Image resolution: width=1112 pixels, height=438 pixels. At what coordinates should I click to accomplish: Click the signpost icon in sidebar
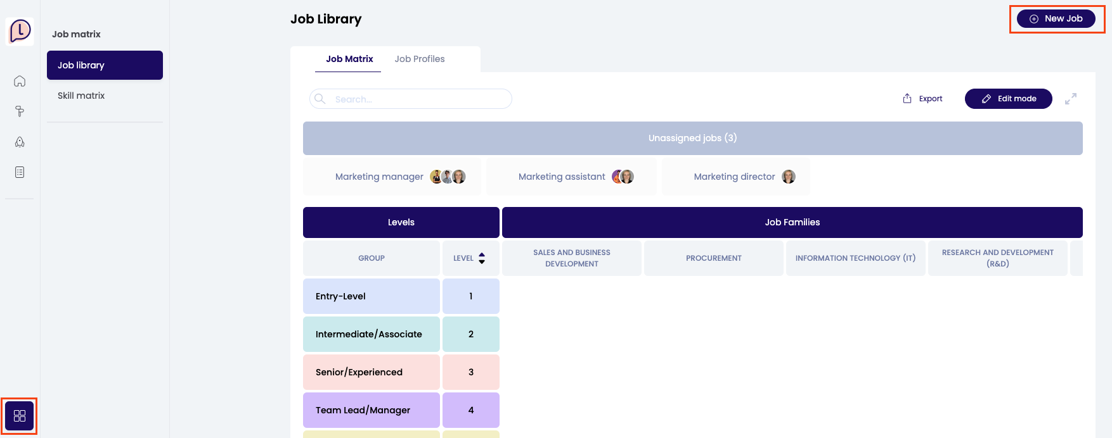coord(20,111)
